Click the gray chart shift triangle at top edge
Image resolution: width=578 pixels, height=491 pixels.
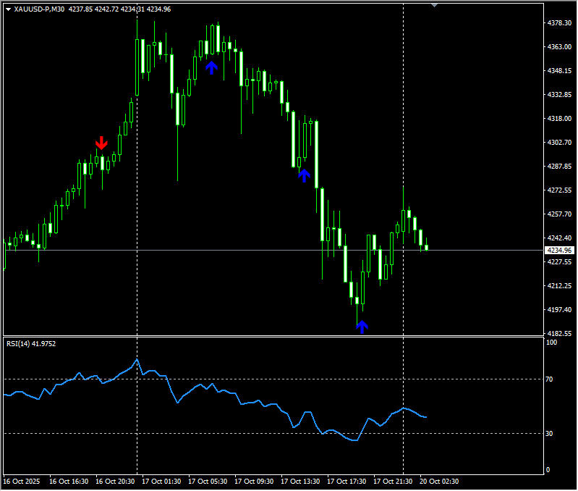434,5
